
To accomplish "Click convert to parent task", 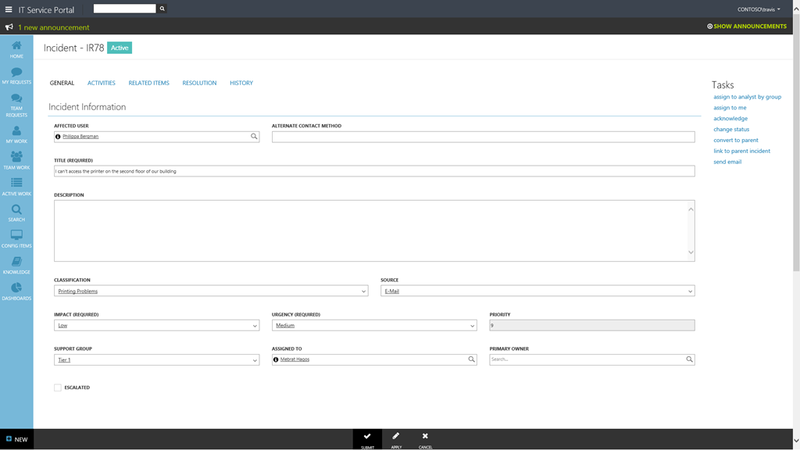I will [x=736, y=141].
